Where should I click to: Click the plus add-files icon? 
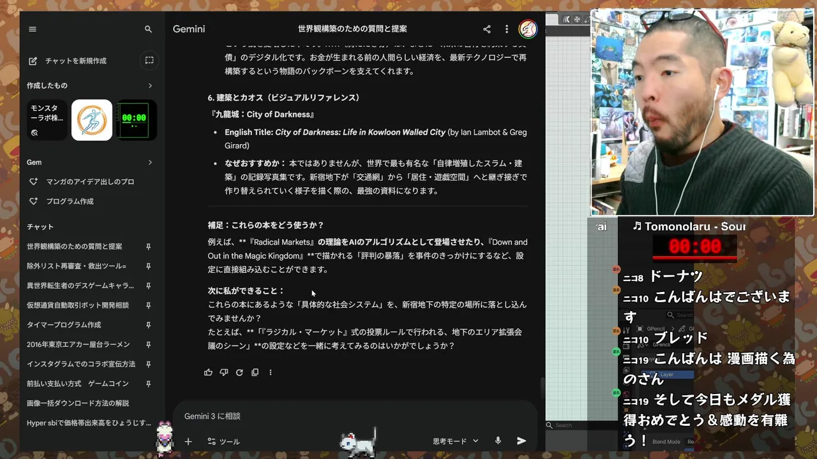(188, 441)
